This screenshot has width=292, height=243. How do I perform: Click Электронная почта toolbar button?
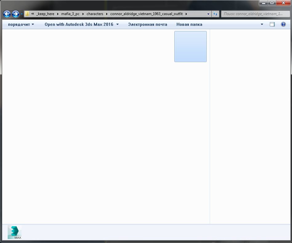coord(148,24)
